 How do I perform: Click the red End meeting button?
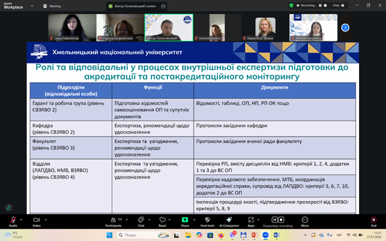(x=373, y=220)
